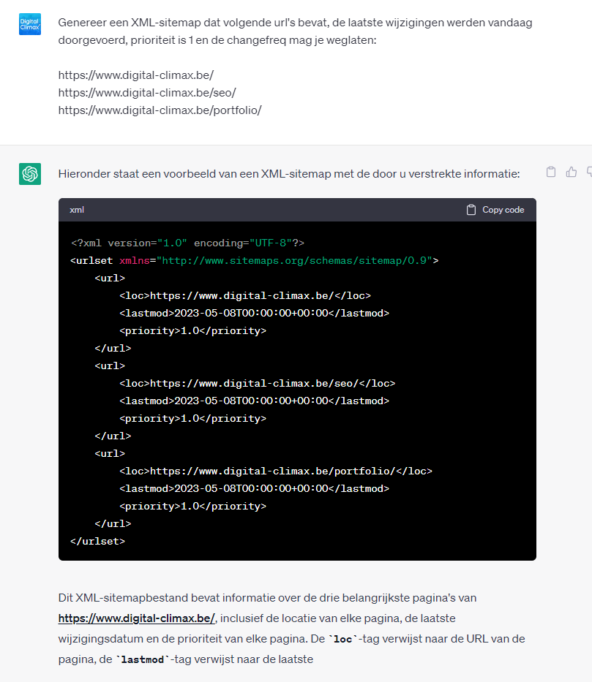Image resolution: width=592 pixels, height=682 pixels.
Task: Copy the response with the clipboard icon
Action: coord(551,173)
